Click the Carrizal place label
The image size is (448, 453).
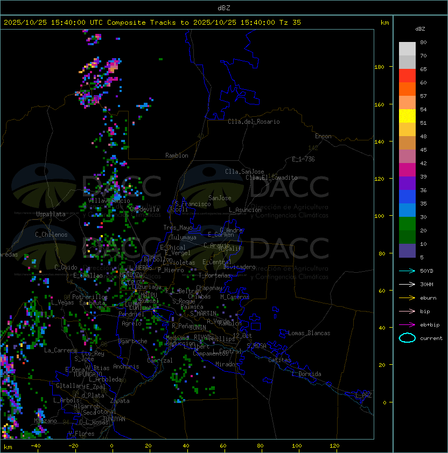click(160, 360)
